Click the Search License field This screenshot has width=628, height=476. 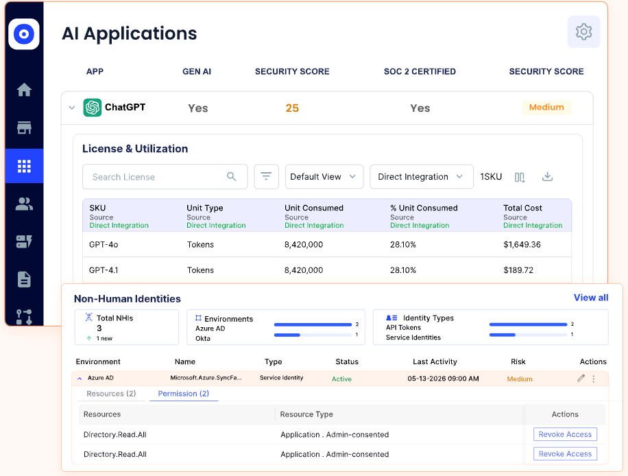tap(165, 176)
